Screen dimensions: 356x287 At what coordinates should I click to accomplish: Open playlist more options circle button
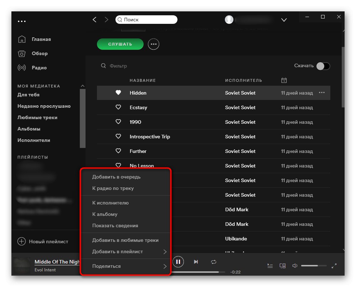(154, 44)
